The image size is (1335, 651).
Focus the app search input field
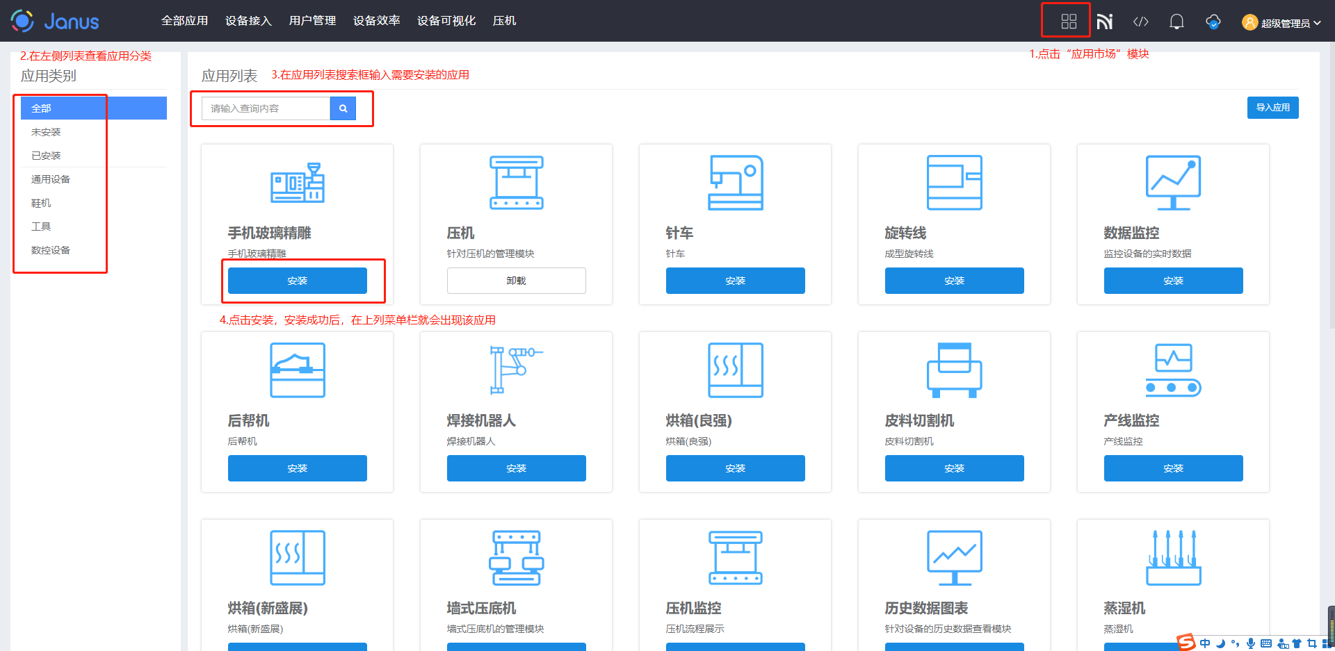(x=266, y=108)
